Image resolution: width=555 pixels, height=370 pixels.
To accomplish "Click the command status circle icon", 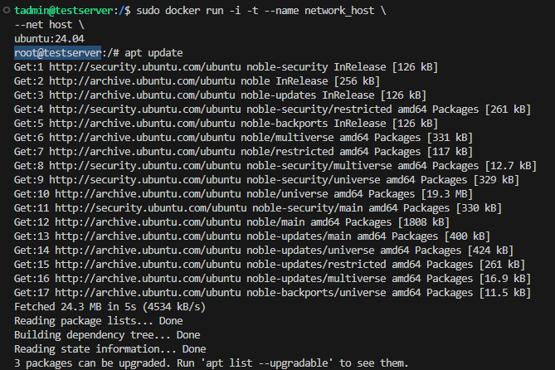I will click(7, 10).
